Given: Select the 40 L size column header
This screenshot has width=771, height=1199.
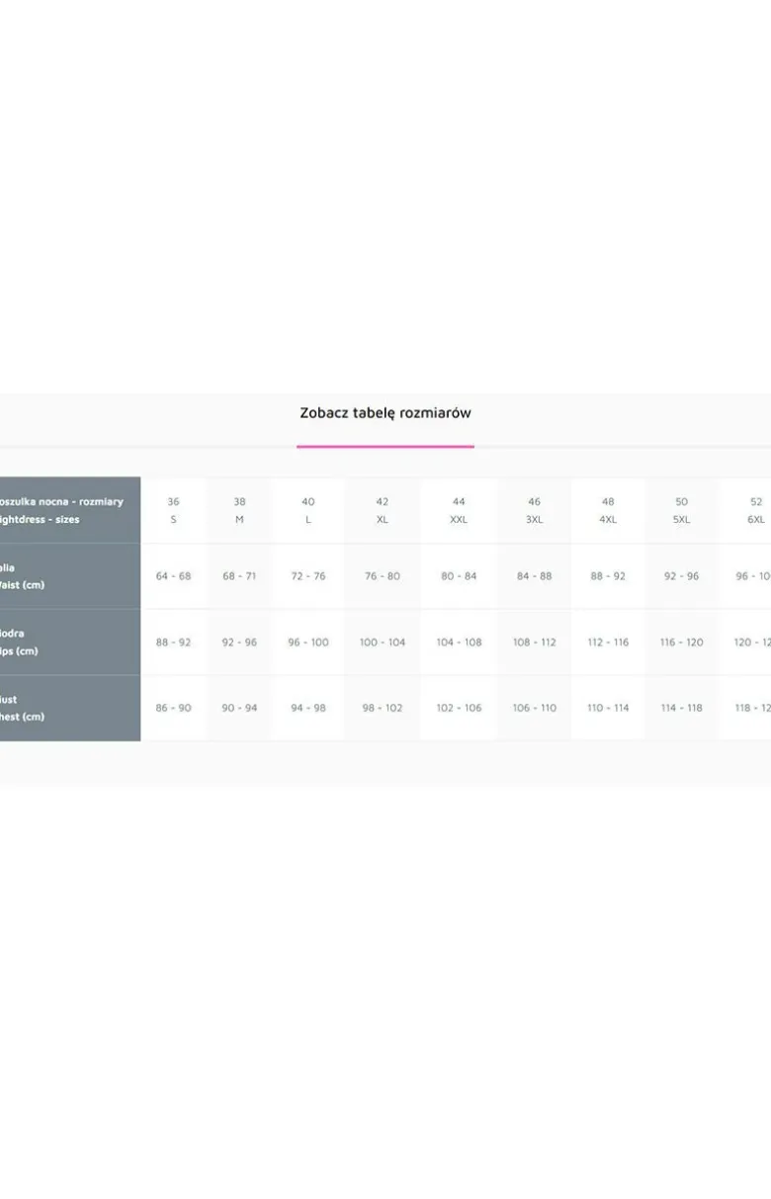Looking at the screenshot, I should click(308, 510).
